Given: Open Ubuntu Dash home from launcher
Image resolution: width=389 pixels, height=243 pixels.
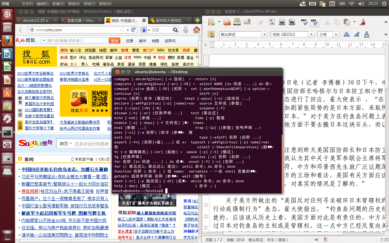Looking at the screenshot, I should (8, 14).
